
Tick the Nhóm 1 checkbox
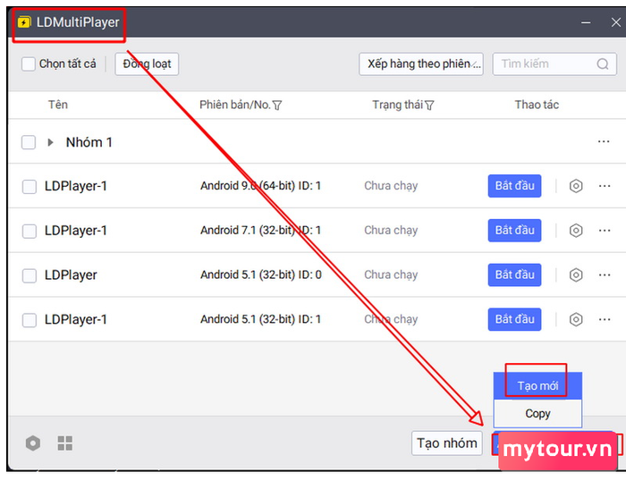[x=29, y=142]
